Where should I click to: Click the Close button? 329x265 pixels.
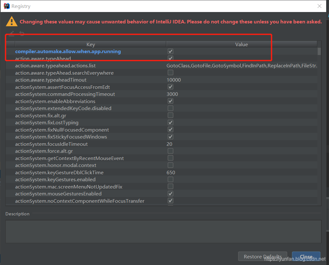(x=306, y=256)
